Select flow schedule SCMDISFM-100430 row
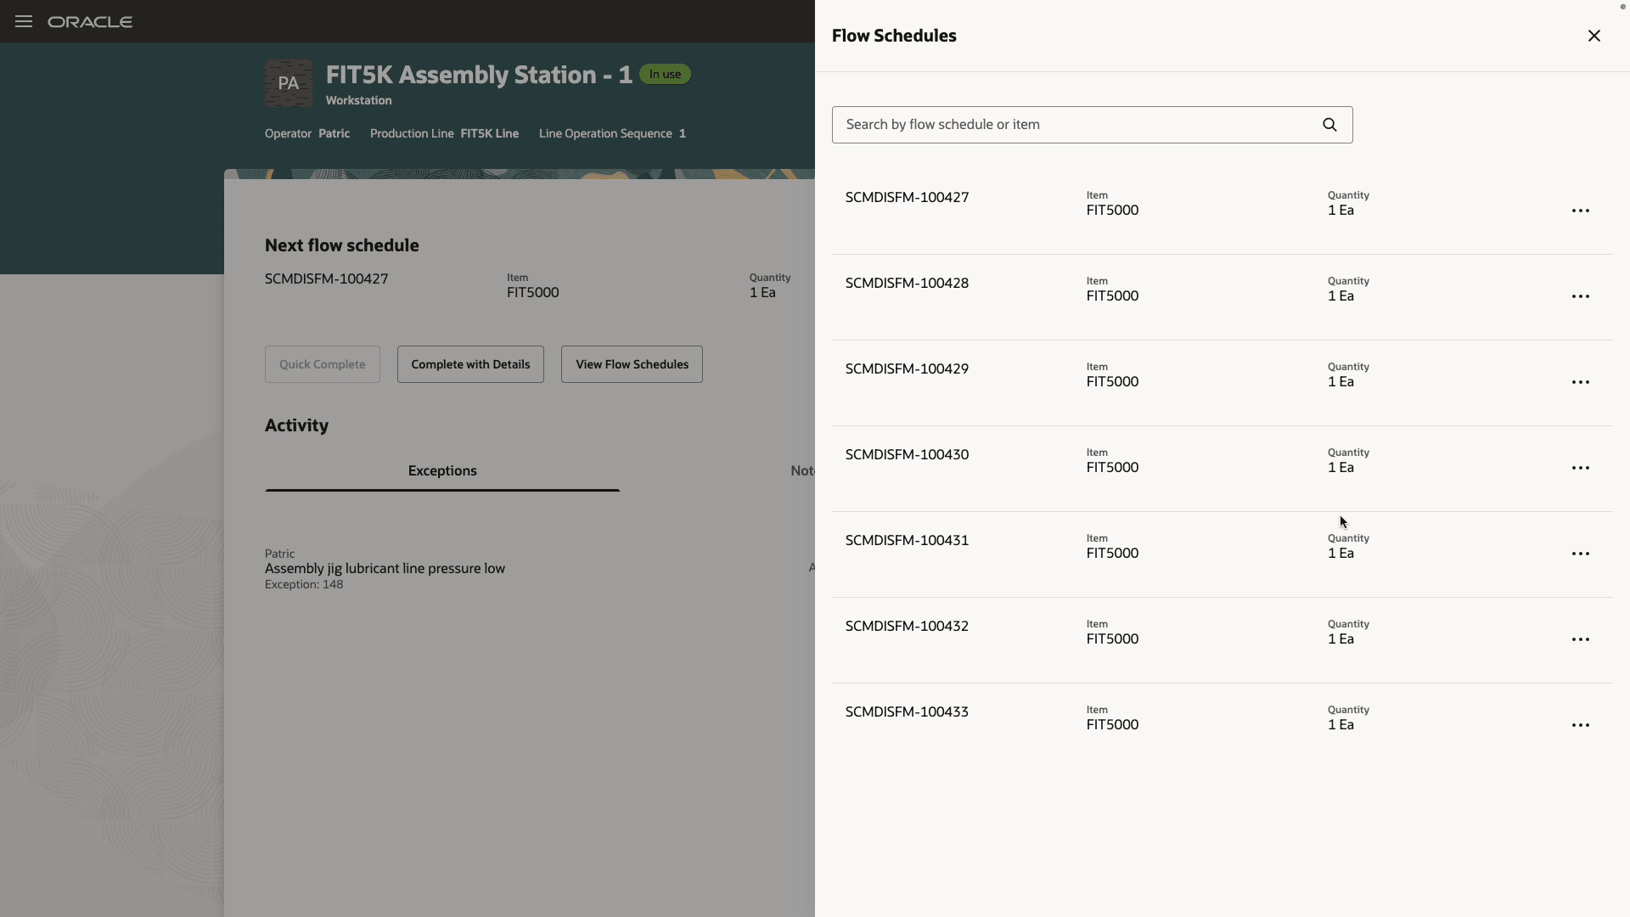Screen dimensions: 1630x917 point(907,455)
